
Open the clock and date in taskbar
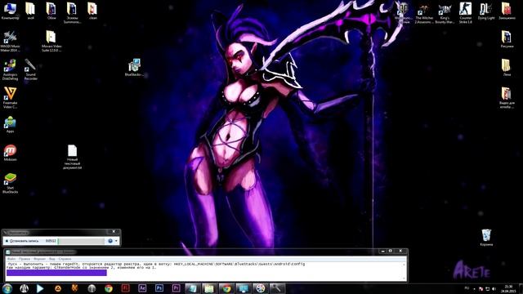coord(508,288)
